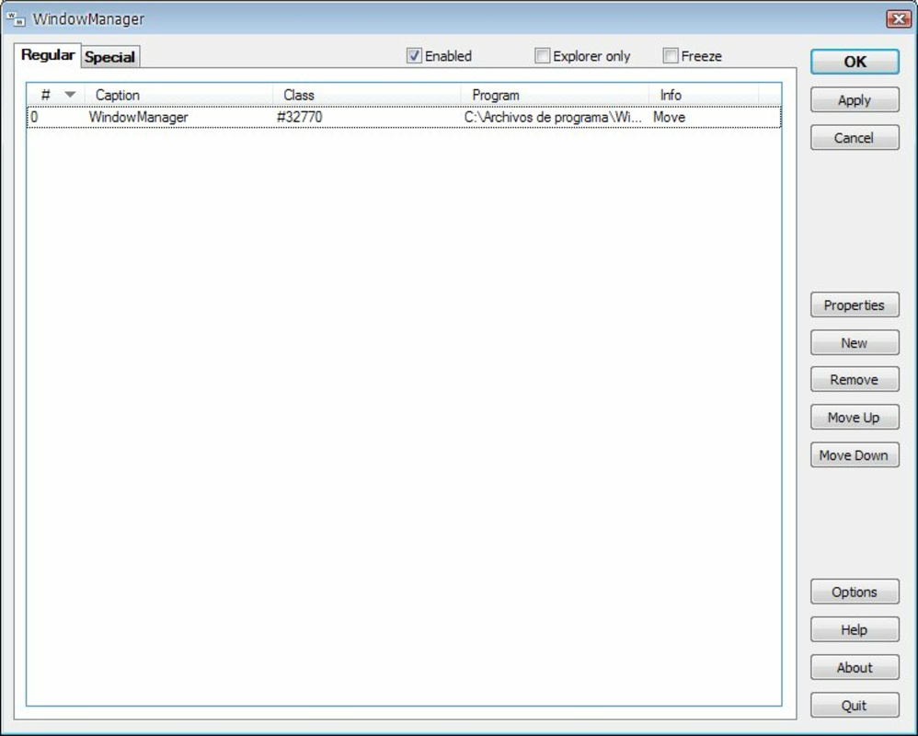Open the Options dialog
Image resolution: width=918 pixels, height=736 pixels.
(x=855, y=592)
